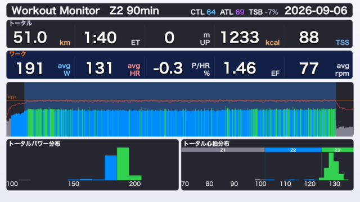The height and width of the screenshot is (202, 360).
Task: Select the Z2 90min workout name
Action: click(x=134, y=11)
